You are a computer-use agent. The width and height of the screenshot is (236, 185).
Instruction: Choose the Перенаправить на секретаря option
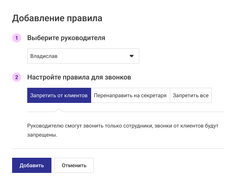pyautogui.click(x=130, y=96)
